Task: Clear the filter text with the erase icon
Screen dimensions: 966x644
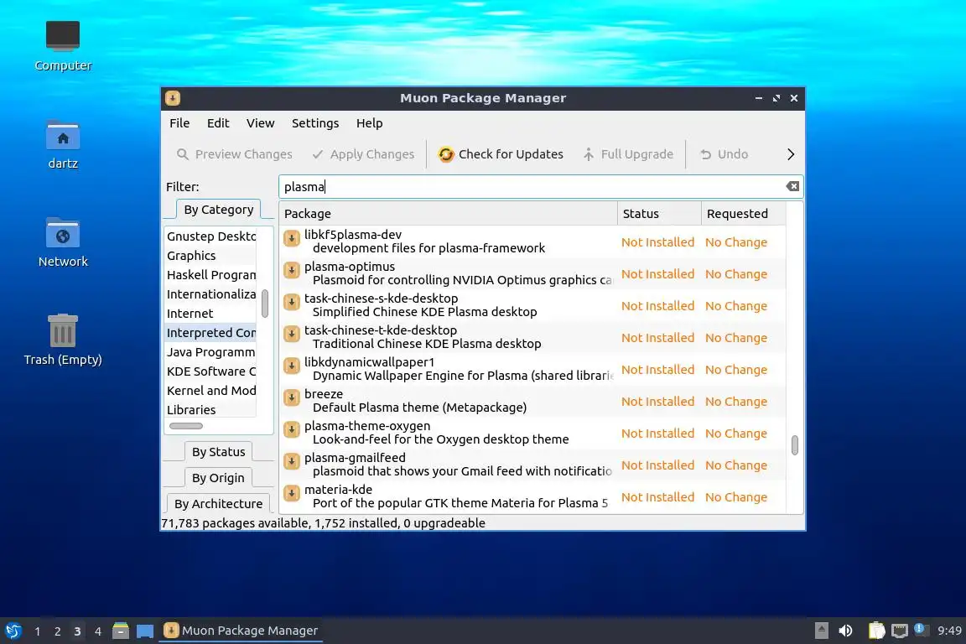Action: click(x=792, y=186)
